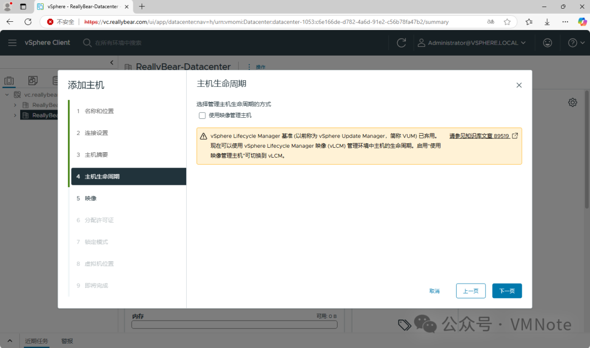Click the vSphere refresh icon
Viewport: 590px width, 348px height.
tap(402, 43)
